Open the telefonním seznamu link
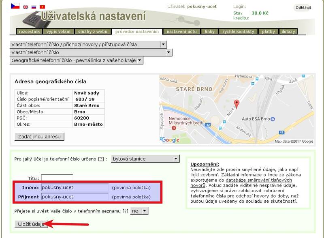The width and height of the screenshot is (324, 238). [x=99, y=211]
